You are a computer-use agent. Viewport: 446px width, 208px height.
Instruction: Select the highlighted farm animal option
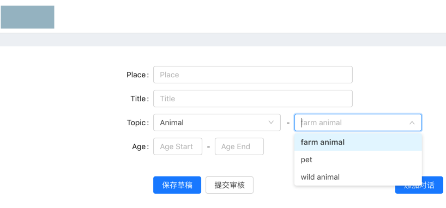[358, 142]
